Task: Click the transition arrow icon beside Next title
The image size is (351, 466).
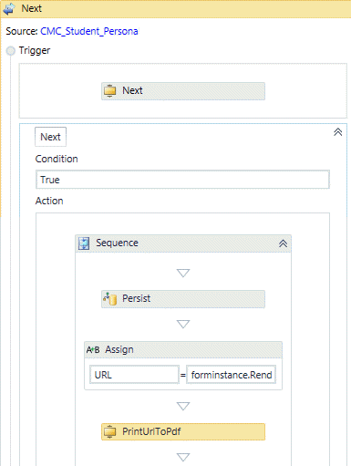Action: point(9,9)
